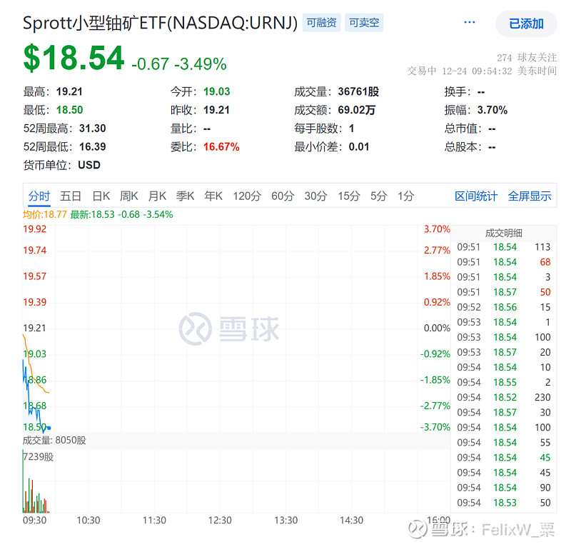Click the 成交额 value 69.02万
The image size is (571, 547).
pos(356,110)
